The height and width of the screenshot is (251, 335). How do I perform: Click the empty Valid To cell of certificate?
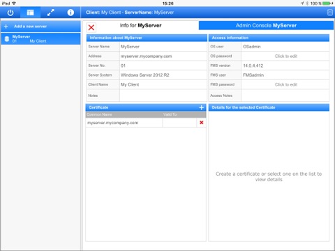(x=179, y=123)
